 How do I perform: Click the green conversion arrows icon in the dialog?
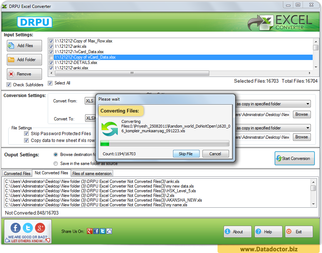click(109, 129)
